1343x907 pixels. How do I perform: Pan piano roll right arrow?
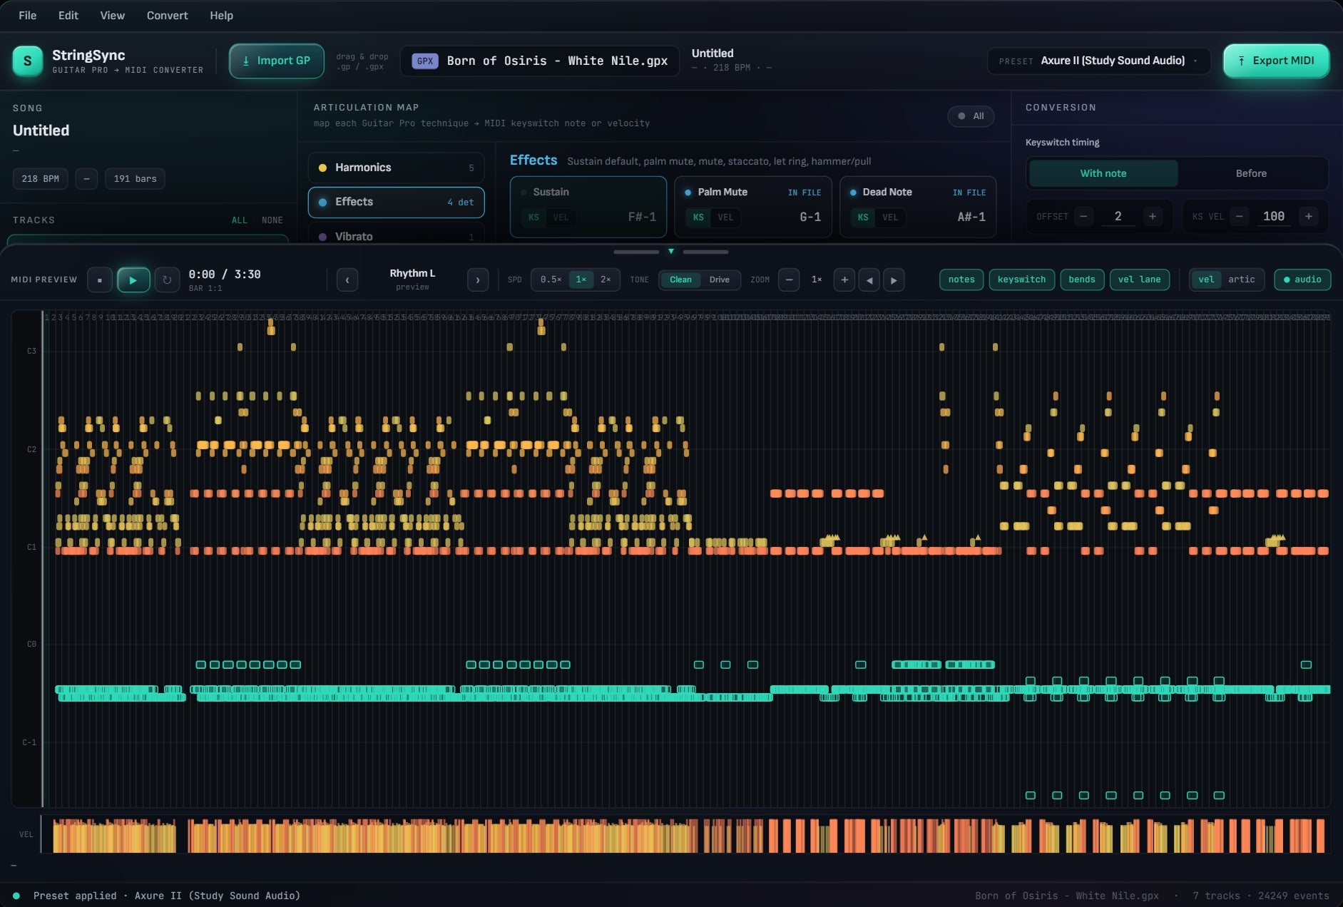click(x=894, y=280)
